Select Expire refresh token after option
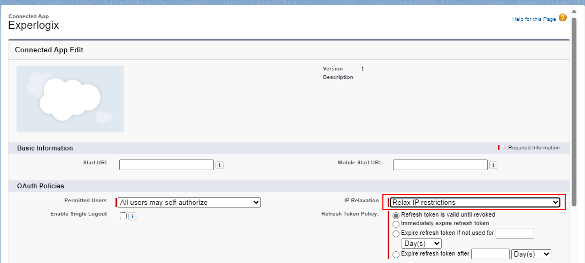The image size is (585, 263). pyautogui.click(x=396, y=255)
